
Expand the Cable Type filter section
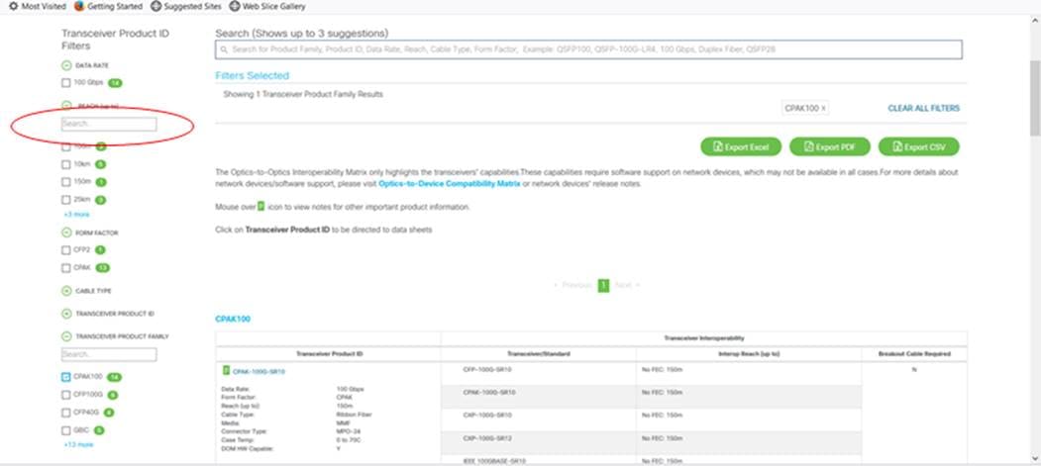click(66, 291)
